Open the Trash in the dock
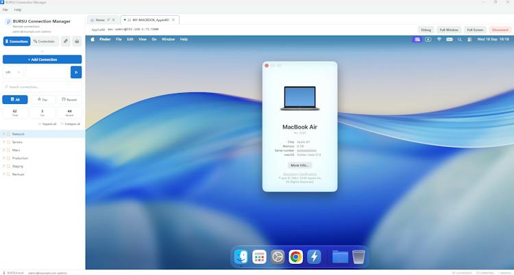Image resolution: width=514 pixels, height=275 pixels. pyautogui.click(x=358, y=257)
